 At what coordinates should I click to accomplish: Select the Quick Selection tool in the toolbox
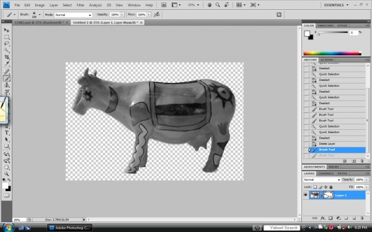[x=7, y=50]
